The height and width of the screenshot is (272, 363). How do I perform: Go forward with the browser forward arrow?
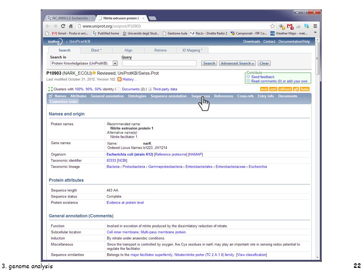[x=55, y=26]
